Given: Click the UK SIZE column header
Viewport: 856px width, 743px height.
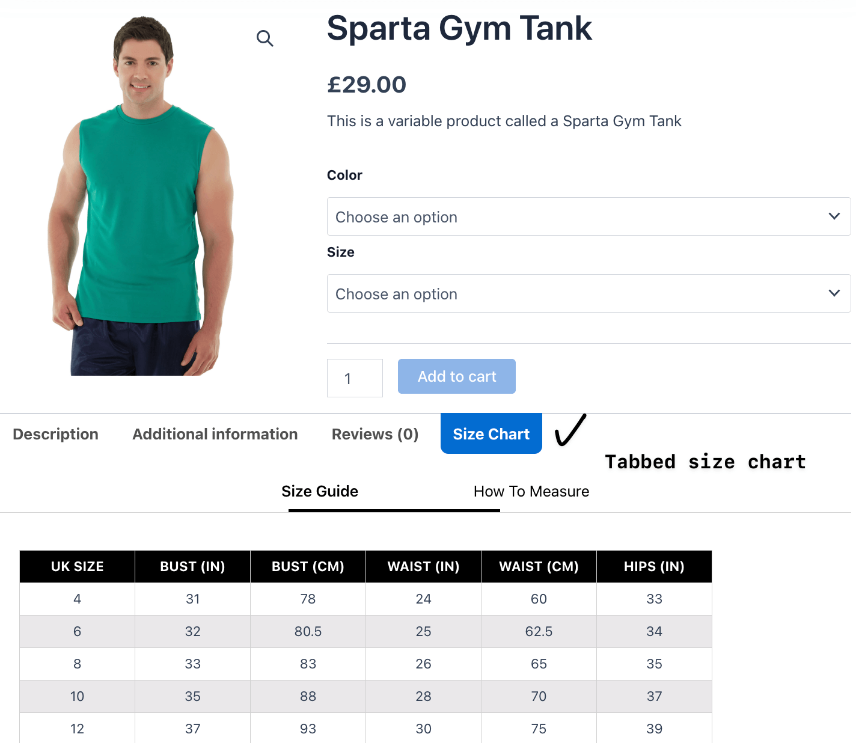Looking at the screenshot, I should click(x=77, y=566).
